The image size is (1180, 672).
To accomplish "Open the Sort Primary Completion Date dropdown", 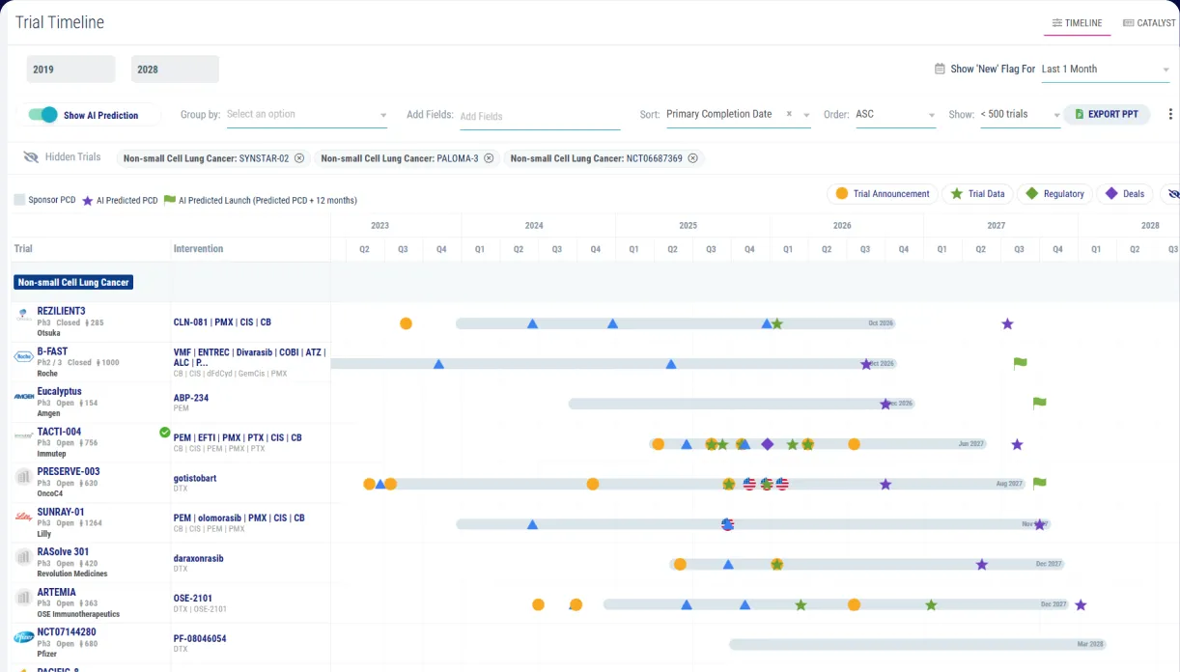I will [x=739, y=114].
